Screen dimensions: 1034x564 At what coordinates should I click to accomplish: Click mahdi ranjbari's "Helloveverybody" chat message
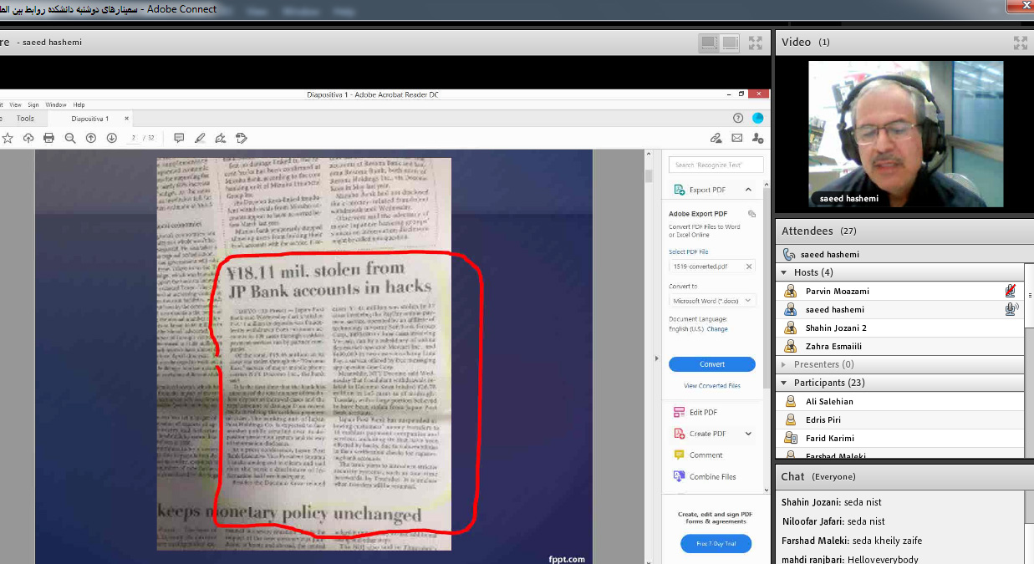849,560
